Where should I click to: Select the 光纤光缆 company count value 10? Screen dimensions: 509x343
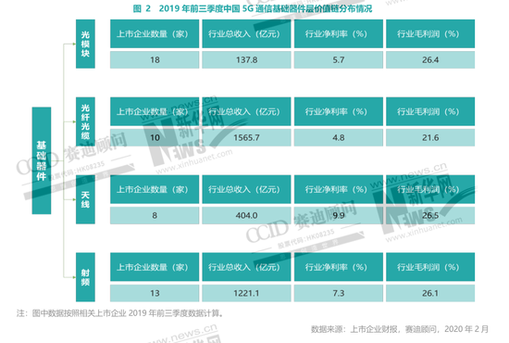pyautogui.click(x=155, y=137)
